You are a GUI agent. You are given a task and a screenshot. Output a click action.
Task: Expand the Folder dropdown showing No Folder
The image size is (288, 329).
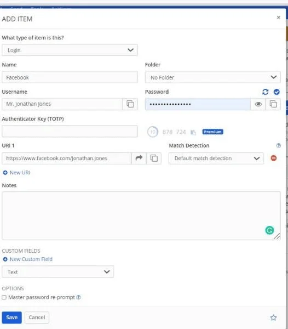coord(213,77)
